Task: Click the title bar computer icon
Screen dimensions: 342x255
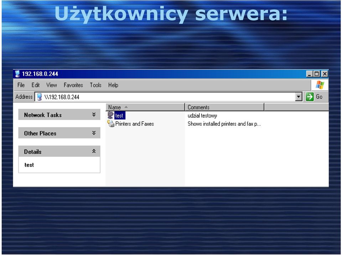Action: pos(17,74)
